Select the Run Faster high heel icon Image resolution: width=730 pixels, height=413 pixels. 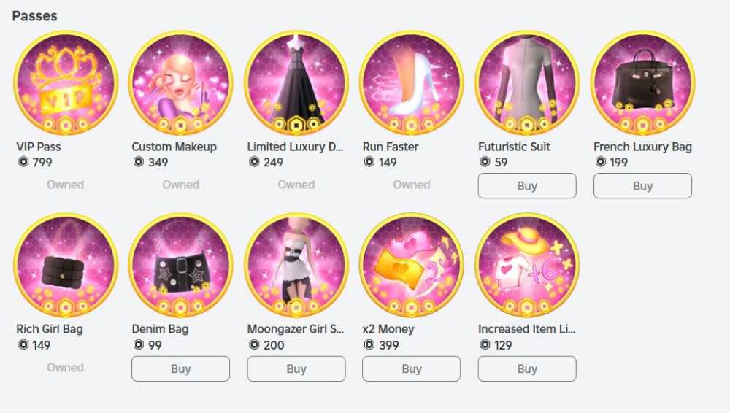point(412,83)
